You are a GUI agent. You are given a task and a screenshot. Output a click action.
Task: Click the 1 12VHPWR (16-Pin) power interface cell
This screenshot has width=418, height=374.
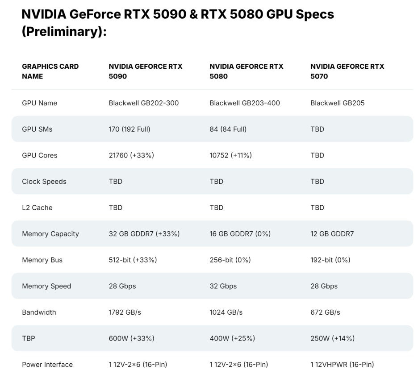click(342, 365)
